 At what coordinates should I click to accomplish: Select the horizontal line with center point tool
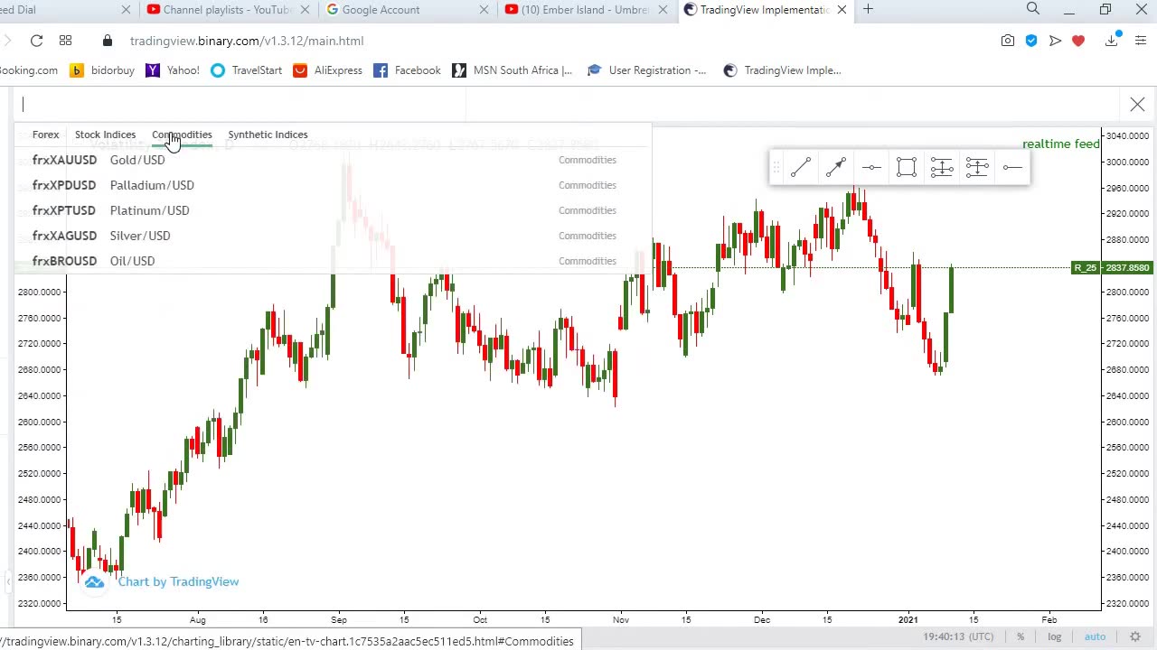tap(871, 167)
